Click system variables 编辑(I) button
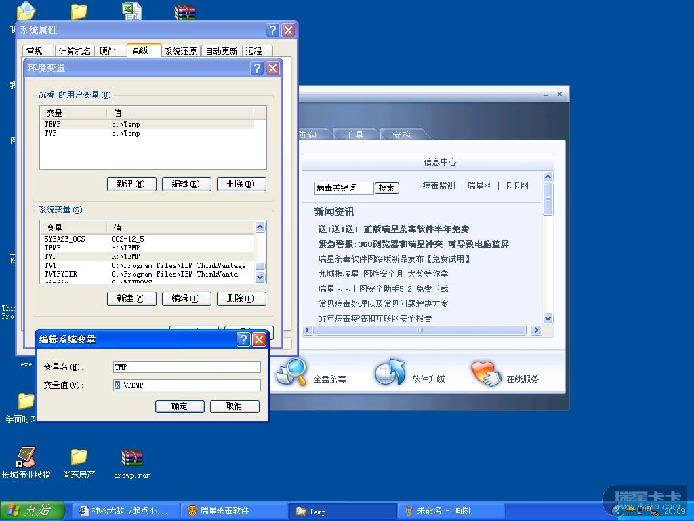The width and height of the screenshot is (694, 521). click(186, 298)
